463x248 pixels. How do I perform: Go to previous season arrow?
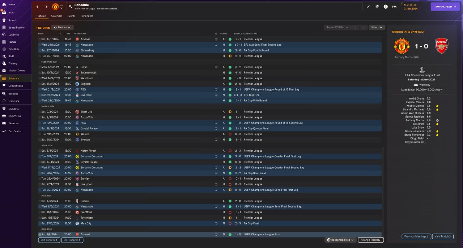pos(355,28)
